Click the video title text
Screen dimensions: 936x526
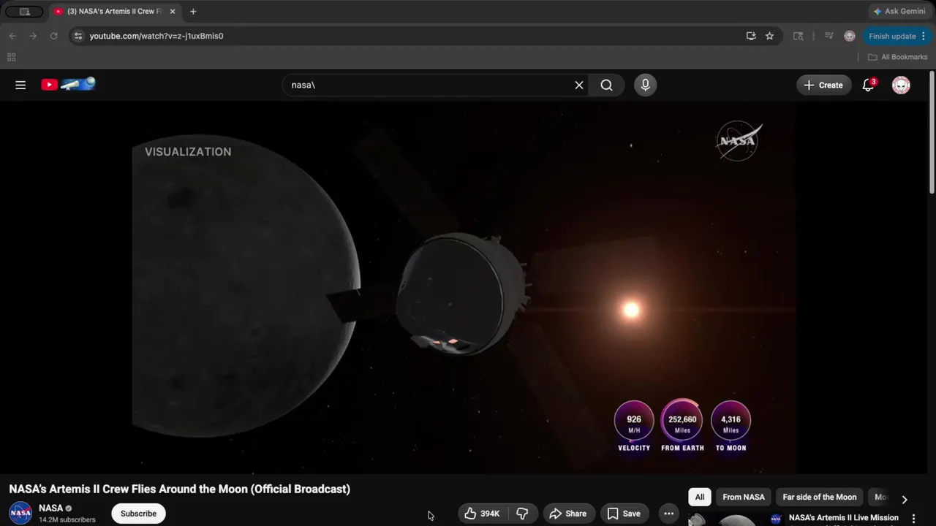click(x=179, y=489)
